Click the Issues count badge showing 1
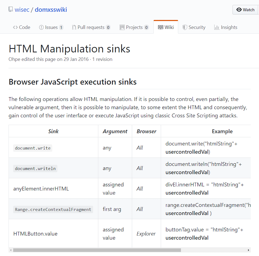 (x=61, y=28)
